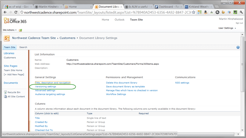Click the browser address bar URL

(x=108, y=12)
